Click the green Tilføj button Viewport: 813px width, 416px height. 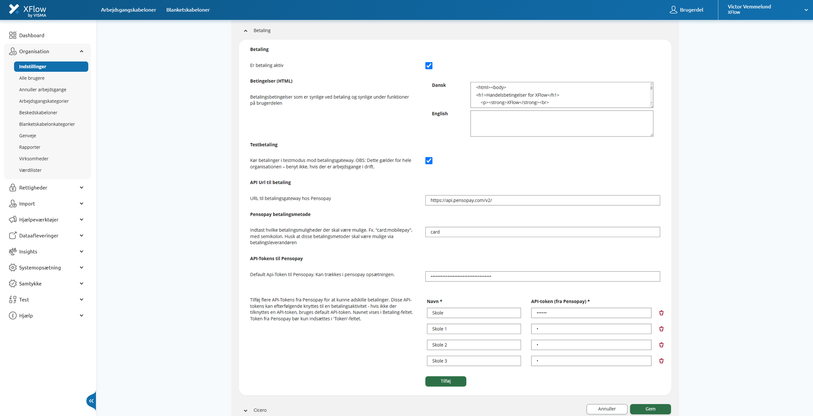coord(446,381)
